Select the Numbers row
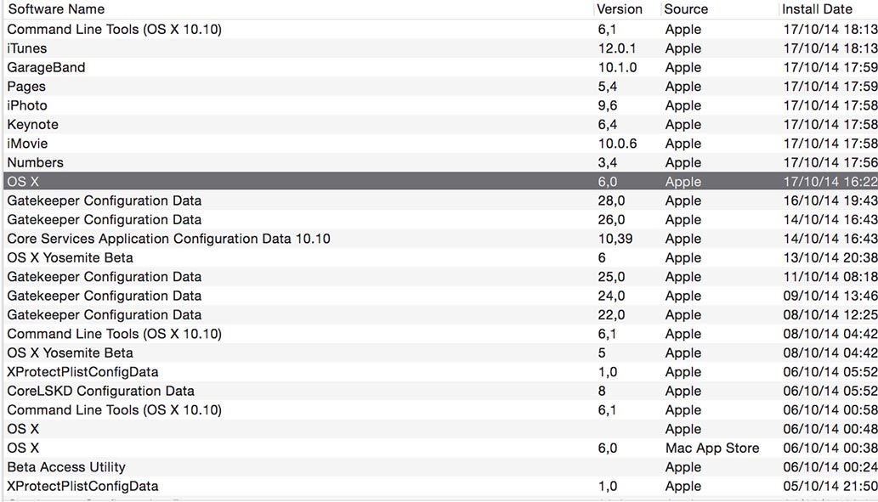Viewport: 878px width, 502px height. pyautogui.click(x=440, y=162)
